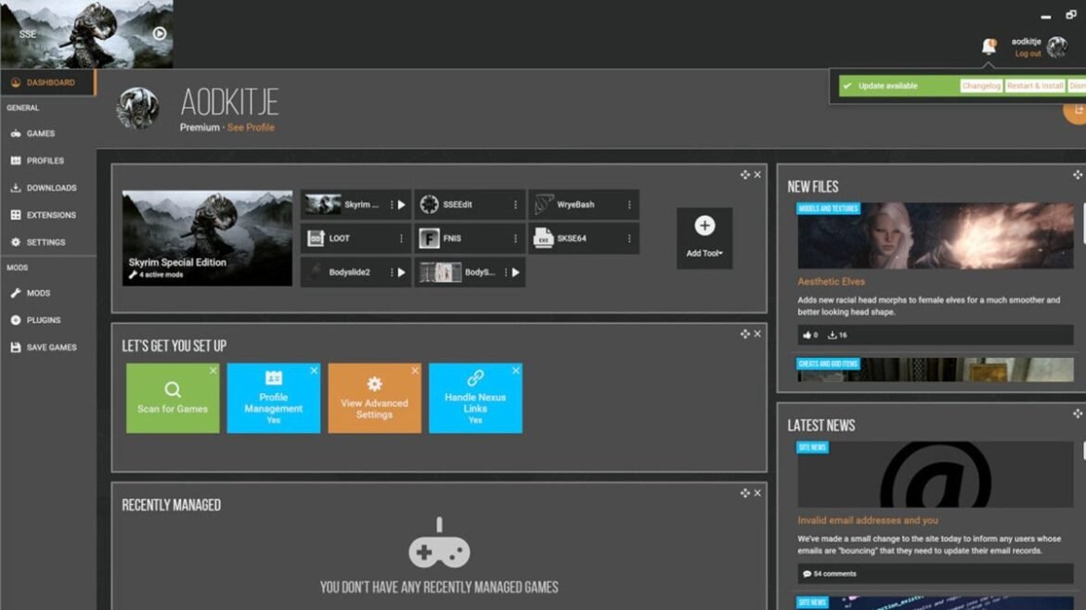Image resolution: width=1086 pixels, height=610 pixels.
Task: Click the FNIS tool icon
Action: 431,238
